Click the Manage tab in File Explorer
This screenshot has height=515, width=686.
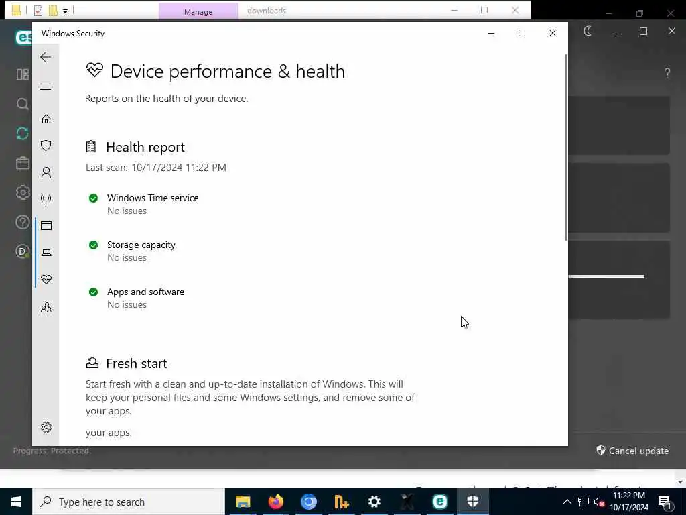[198, 12]
